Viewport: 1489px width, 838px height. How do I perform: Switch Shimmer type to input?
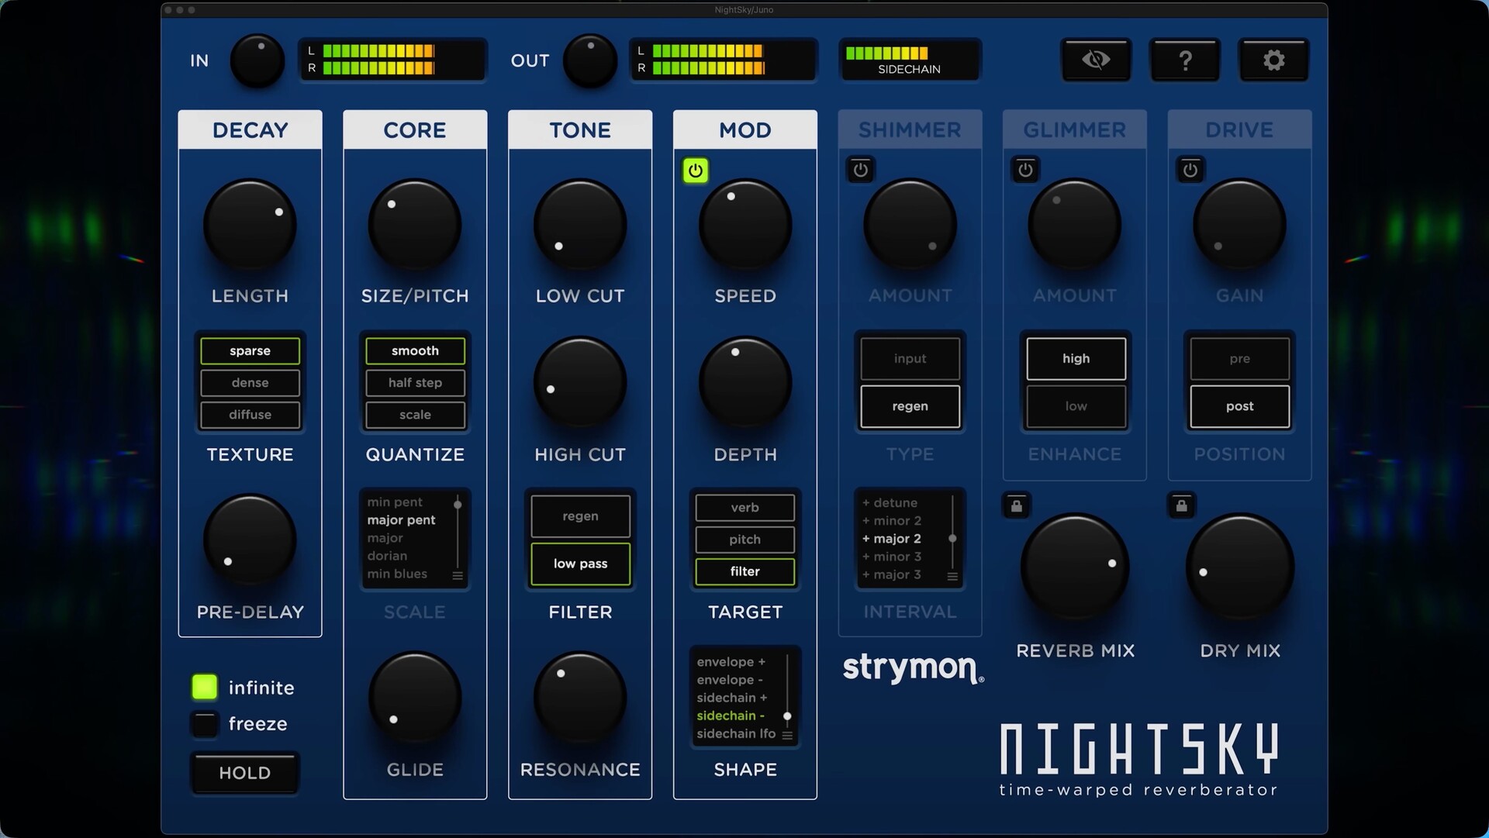pyautogui.click(x=909, y=358)
